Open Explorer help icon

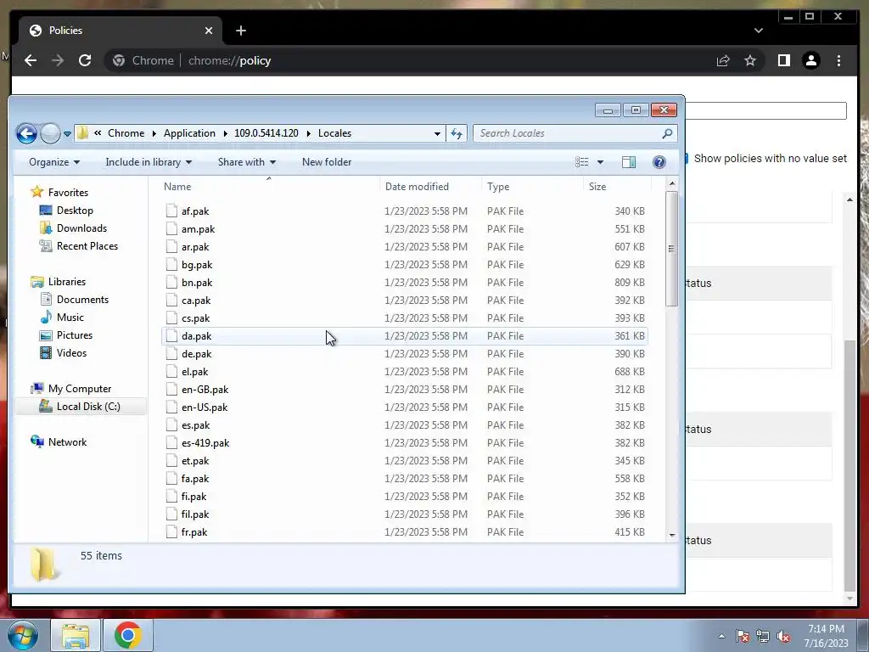[x=659, y=162]
